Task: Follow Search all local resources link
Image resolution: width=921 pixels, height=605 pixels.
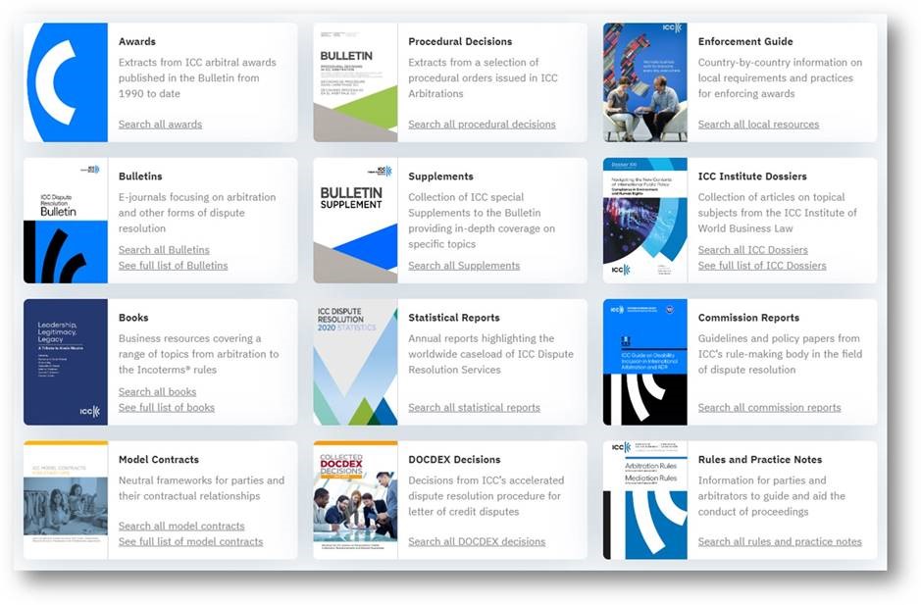Action: [x=758, y=124]
